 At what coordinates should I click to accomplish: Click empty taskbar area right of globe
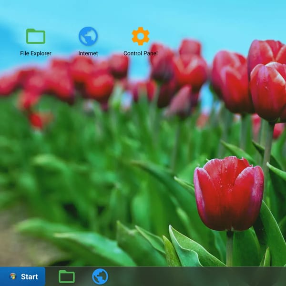[x=183, y=276]
